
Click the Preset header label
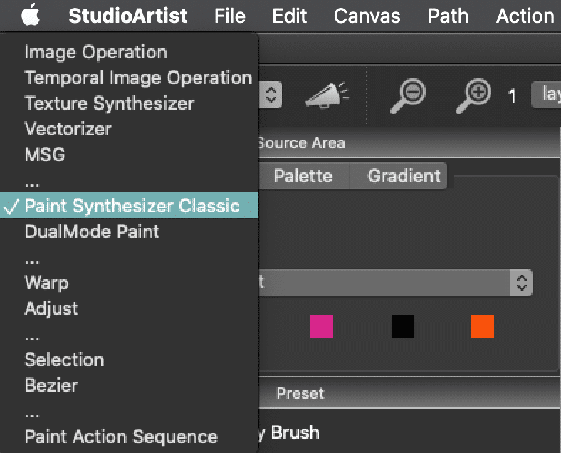(300, 393)
